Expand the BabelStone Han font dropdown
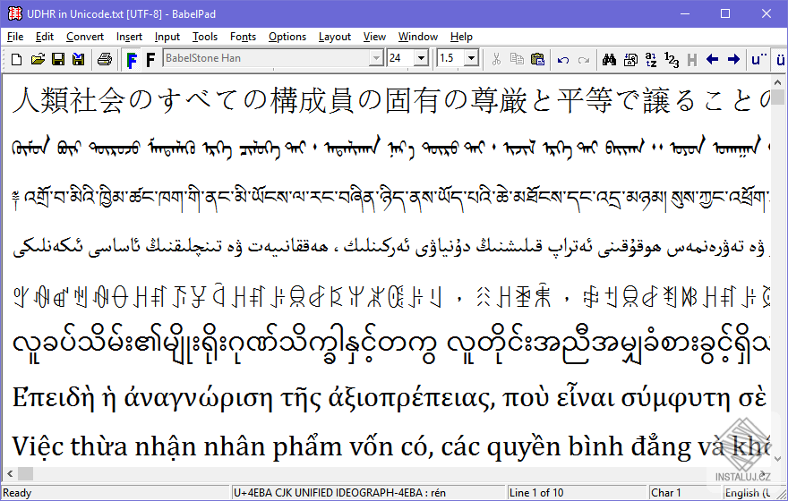The height and width of the screenshot is (501, 788). click(x=376, y=59)
